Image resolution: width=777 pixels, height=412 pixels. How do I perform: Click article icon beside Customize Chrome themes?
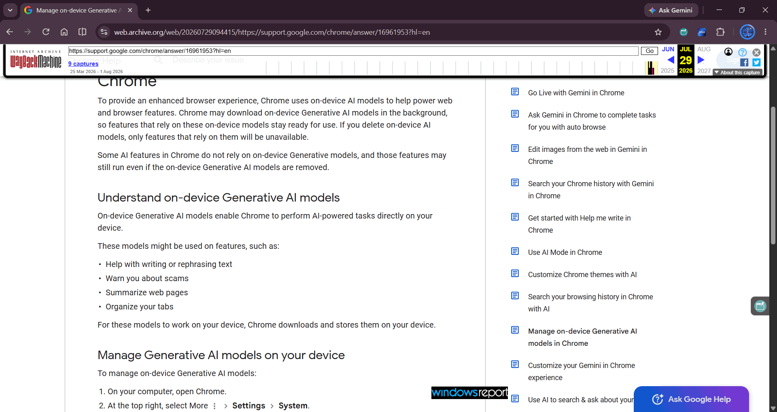[x=515, y=273]
